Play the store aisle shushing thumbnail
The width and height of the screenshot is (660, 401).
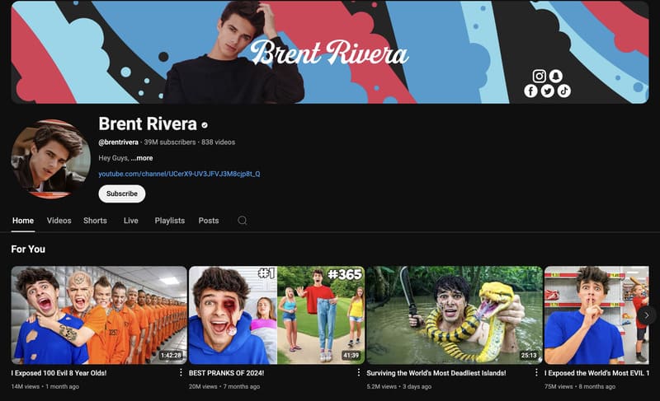point(596,315)
